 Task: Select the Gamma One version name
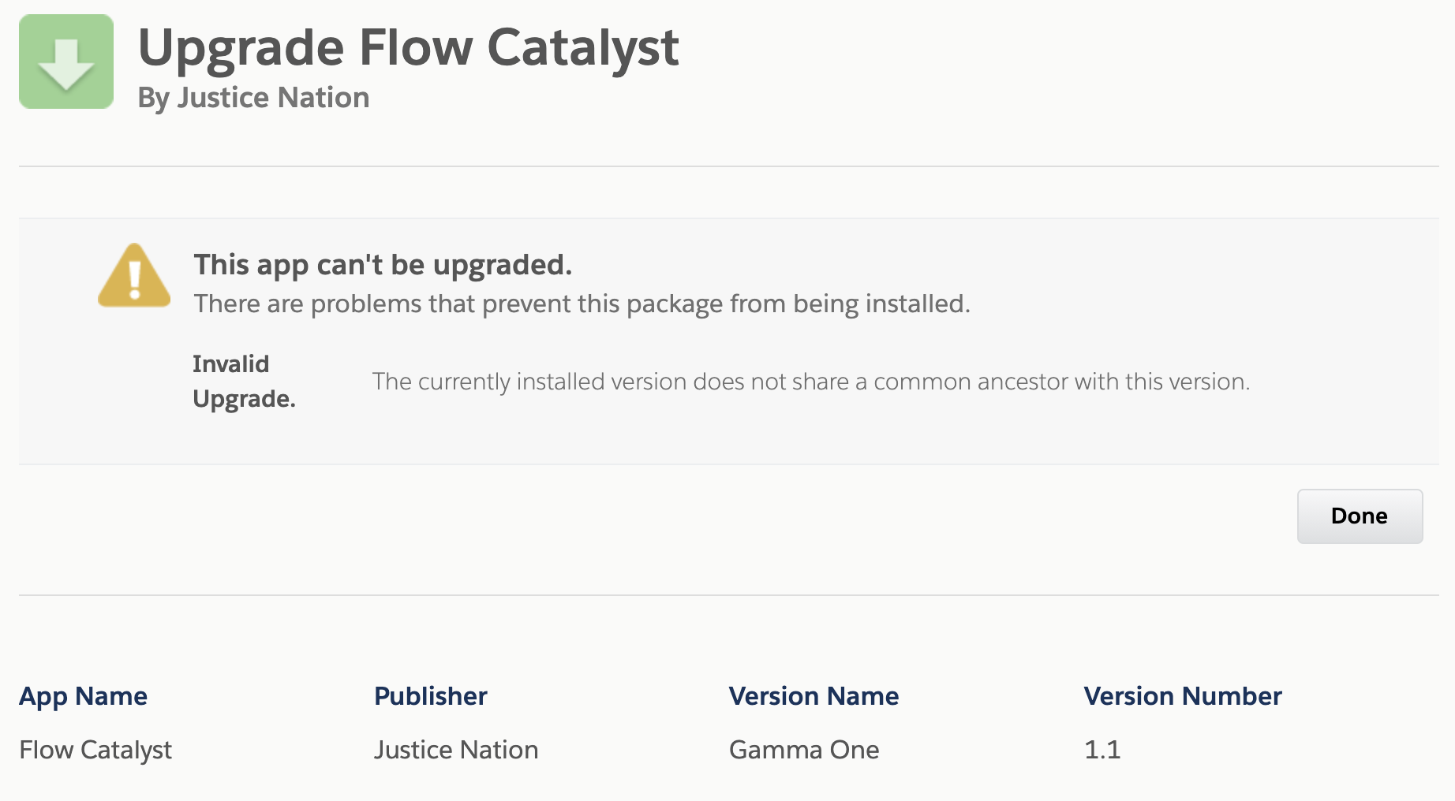coord(804,750)
